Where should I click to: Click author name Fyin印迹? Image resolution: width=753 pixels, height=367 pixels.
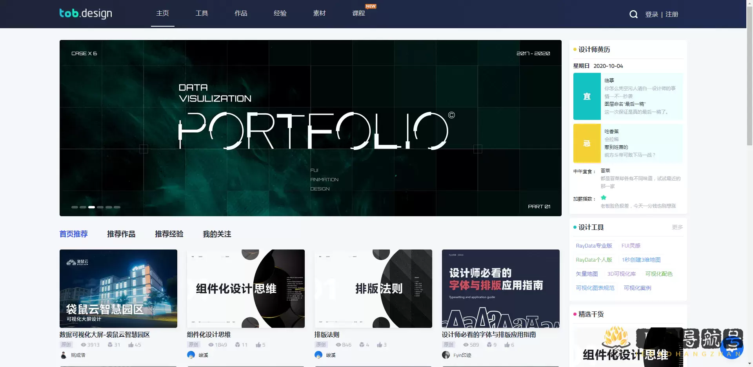pos(462,355)
